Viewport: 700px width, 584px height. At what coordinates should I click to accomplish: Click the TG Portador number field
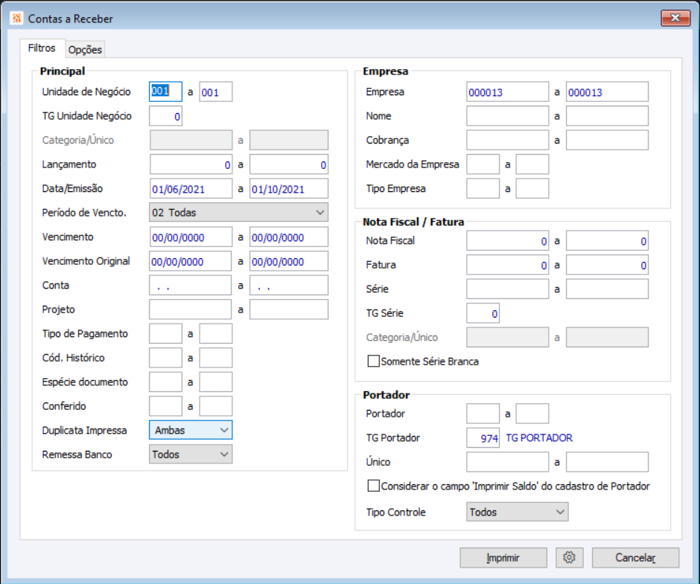coord(483,438)
